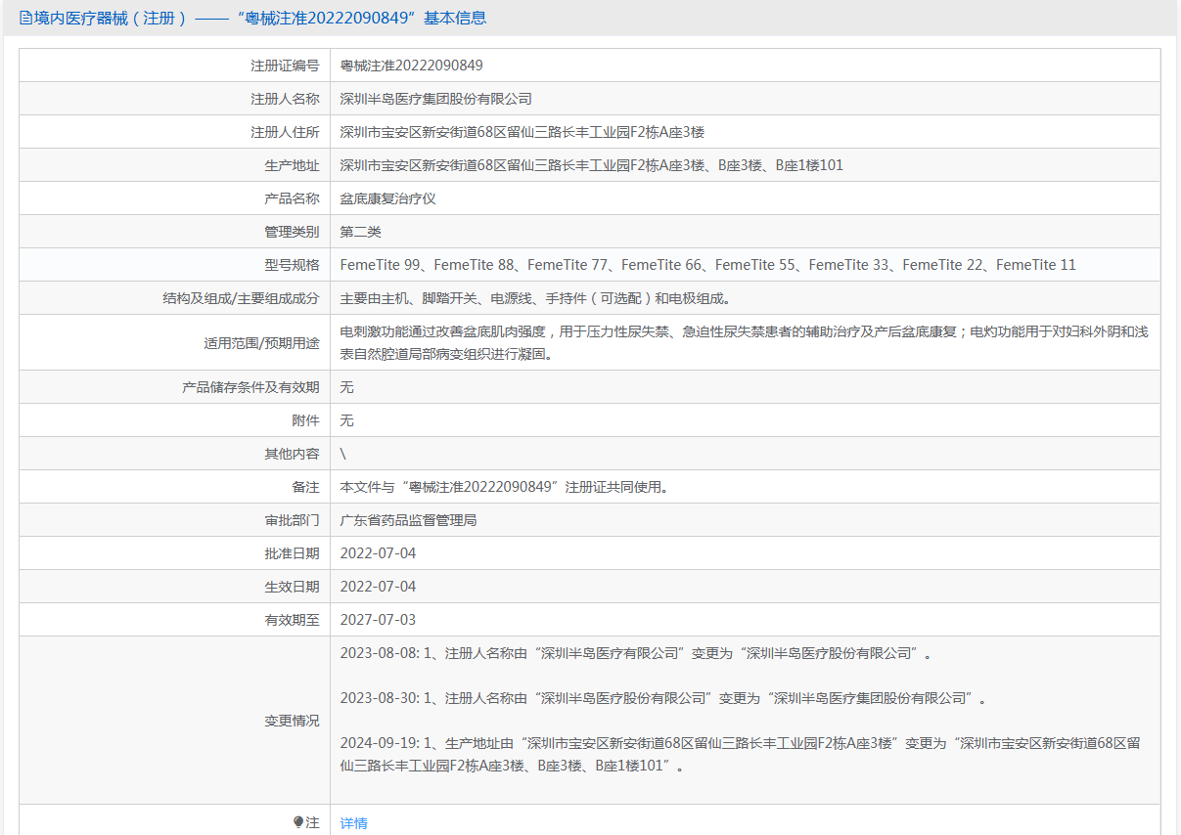Screen dimensions: 1181x835
Task: Select management class value 第二类
Action: [360, 232]
